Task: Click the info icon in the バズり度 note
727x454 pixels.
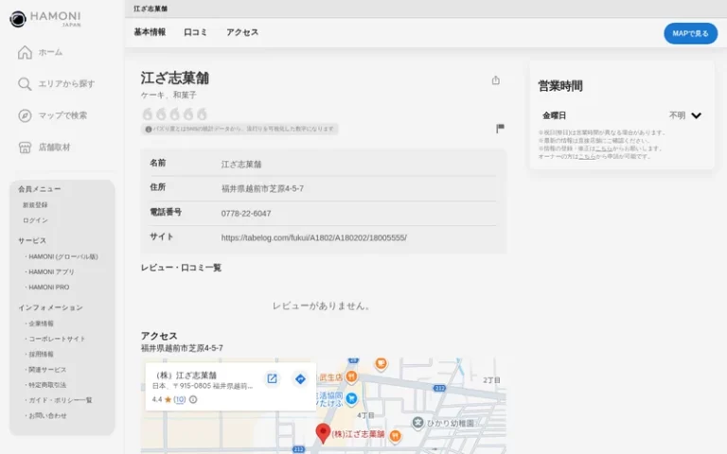Action: coord(149,130)
